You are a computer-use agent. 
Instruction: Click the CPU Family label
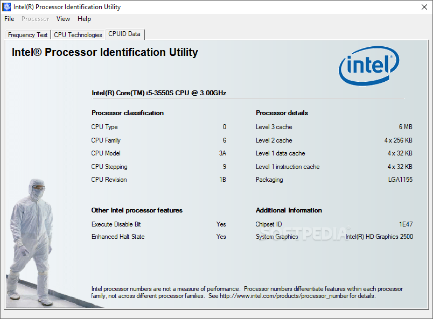[106, 140]
